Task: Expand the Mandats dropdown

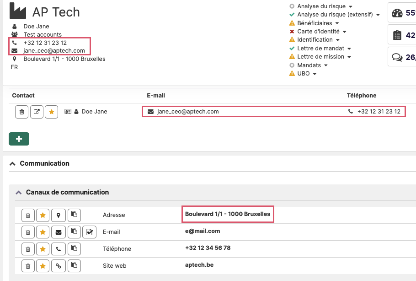Action: tap(326, 65)
